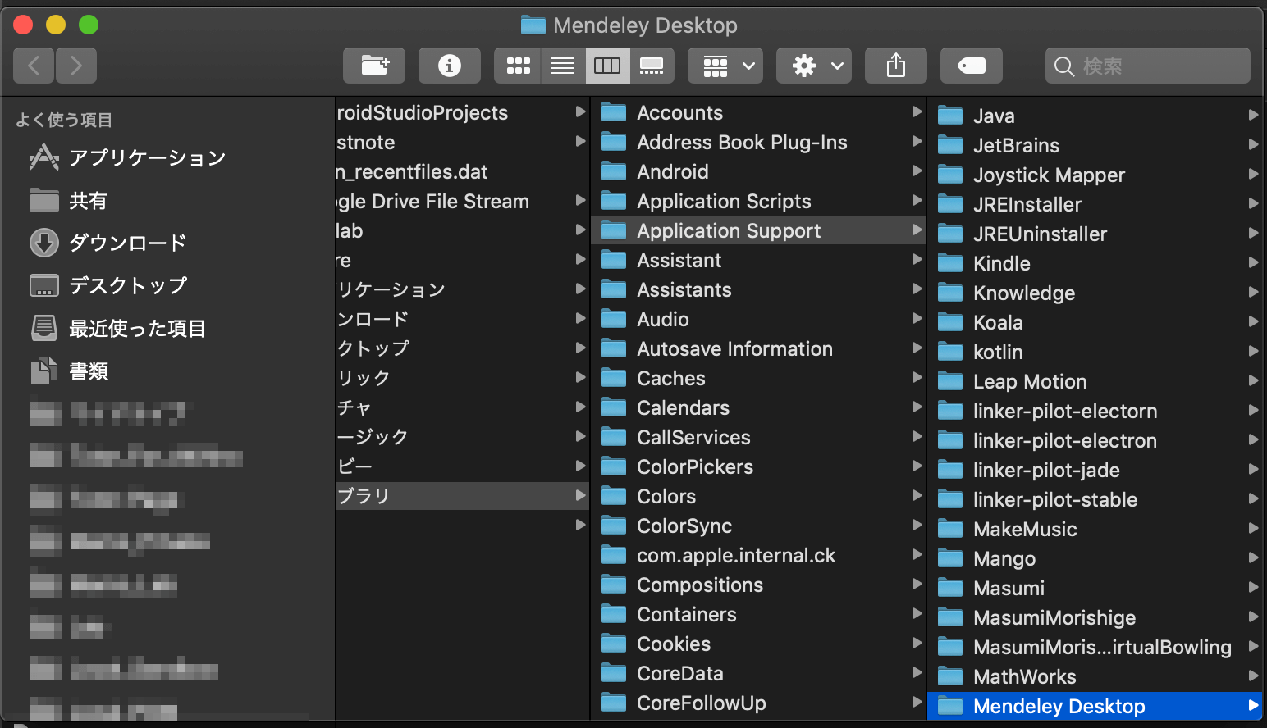Viewport: 1267px width, 728px height.
Task: Click the Cookies folder icon
Action: point(614,644)
